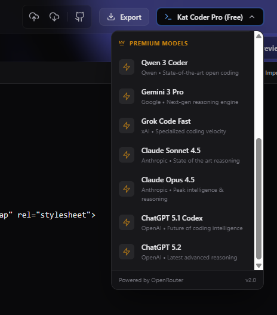
Task: Click the lightning icon beside Grok Code Fast
Action: (127, 126)
